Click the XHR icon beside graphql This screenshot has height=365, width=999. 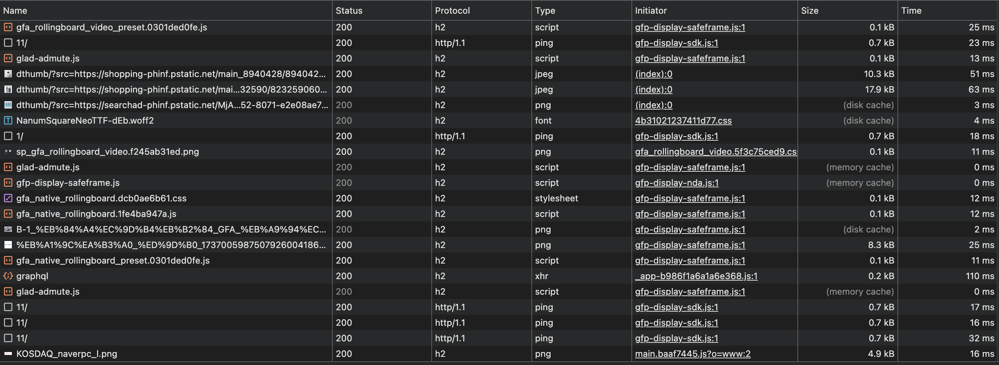pyautogui.click(x=8, y=276)
